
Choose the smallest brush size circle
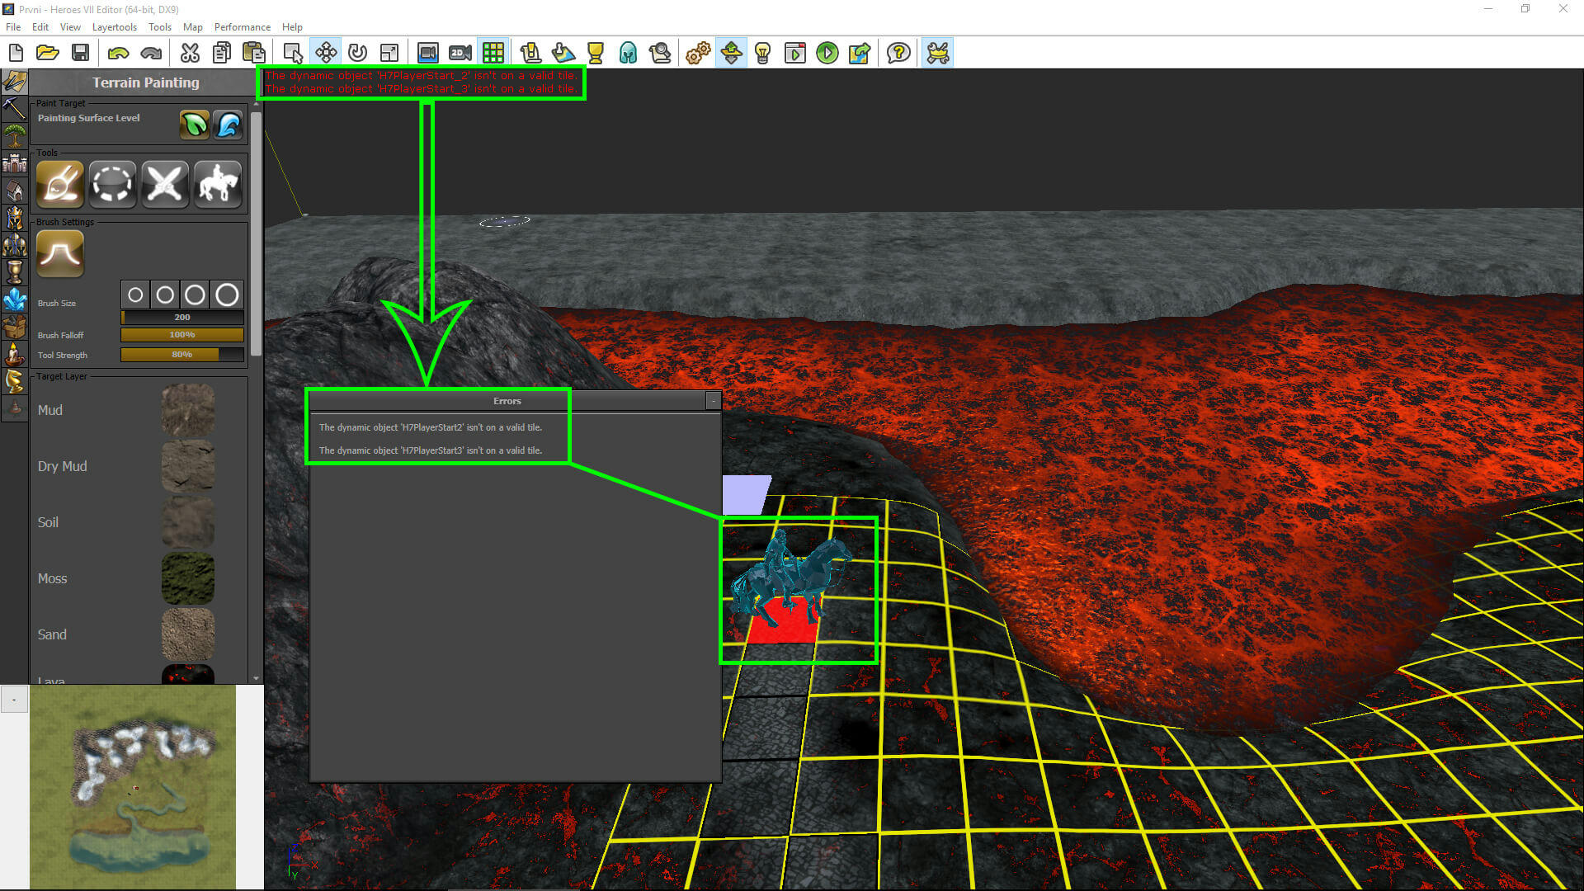click(135, 295)
